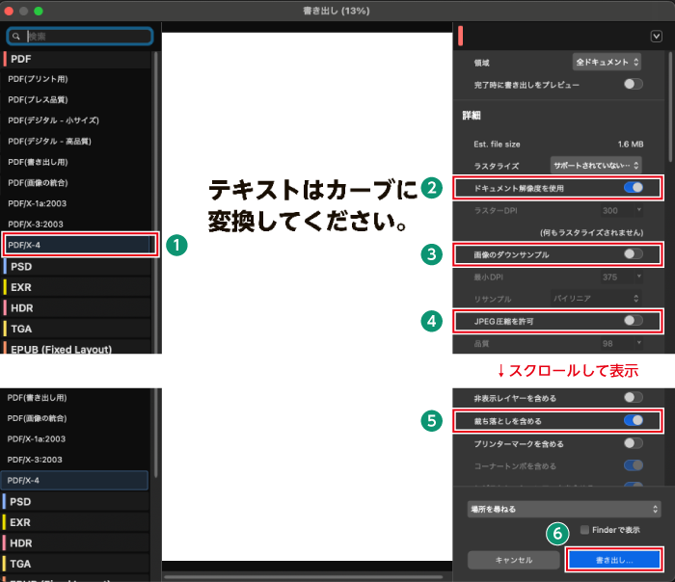
Task: Open the 領域 全ドキュメント dropdown
Action: click(607, 62)
